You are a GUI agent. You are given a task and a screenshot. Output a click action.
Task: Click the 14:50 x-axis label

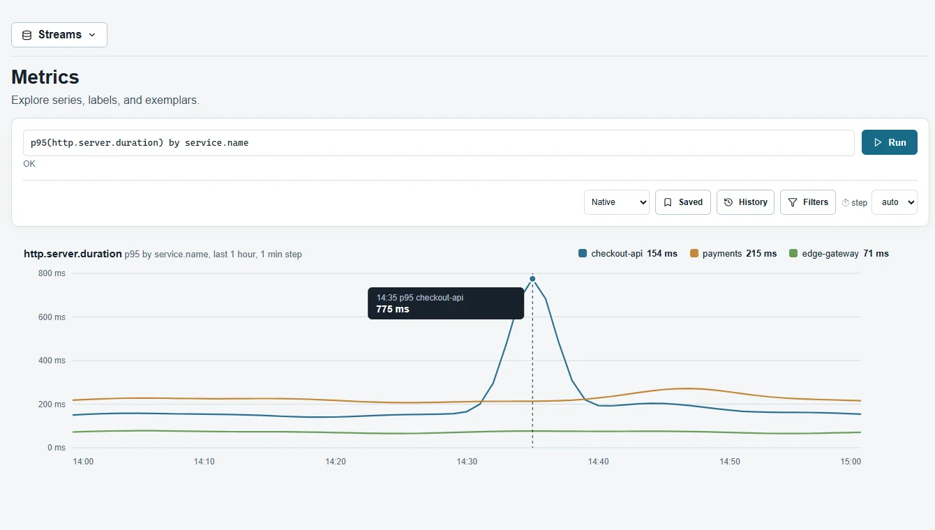730,462
